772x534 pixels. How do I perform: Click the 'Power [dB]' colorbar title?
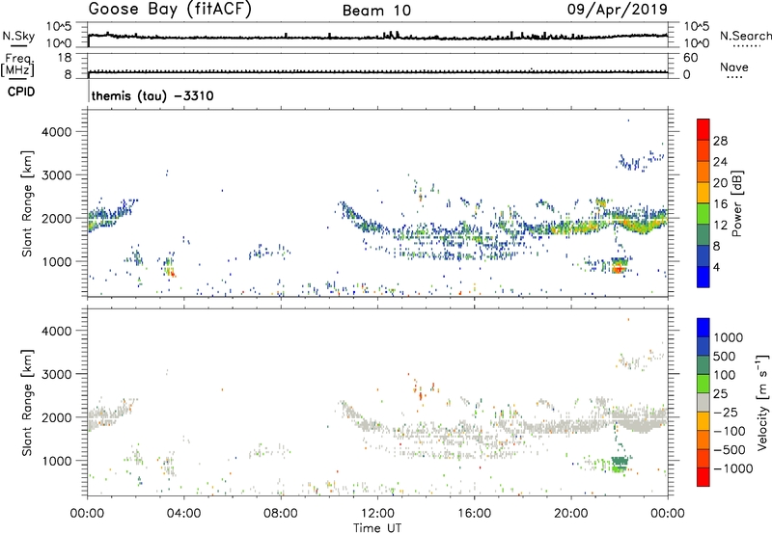(736, 203)
